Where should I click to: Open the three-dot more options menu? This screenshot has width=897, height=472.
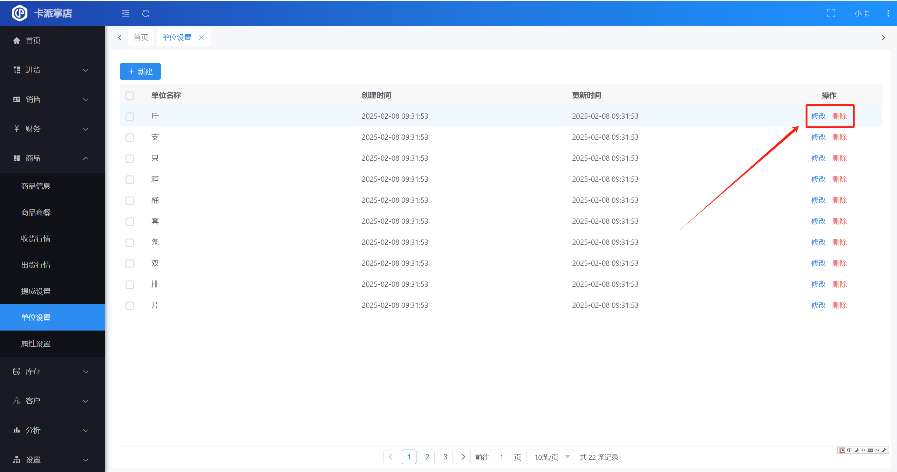point(888,13)
